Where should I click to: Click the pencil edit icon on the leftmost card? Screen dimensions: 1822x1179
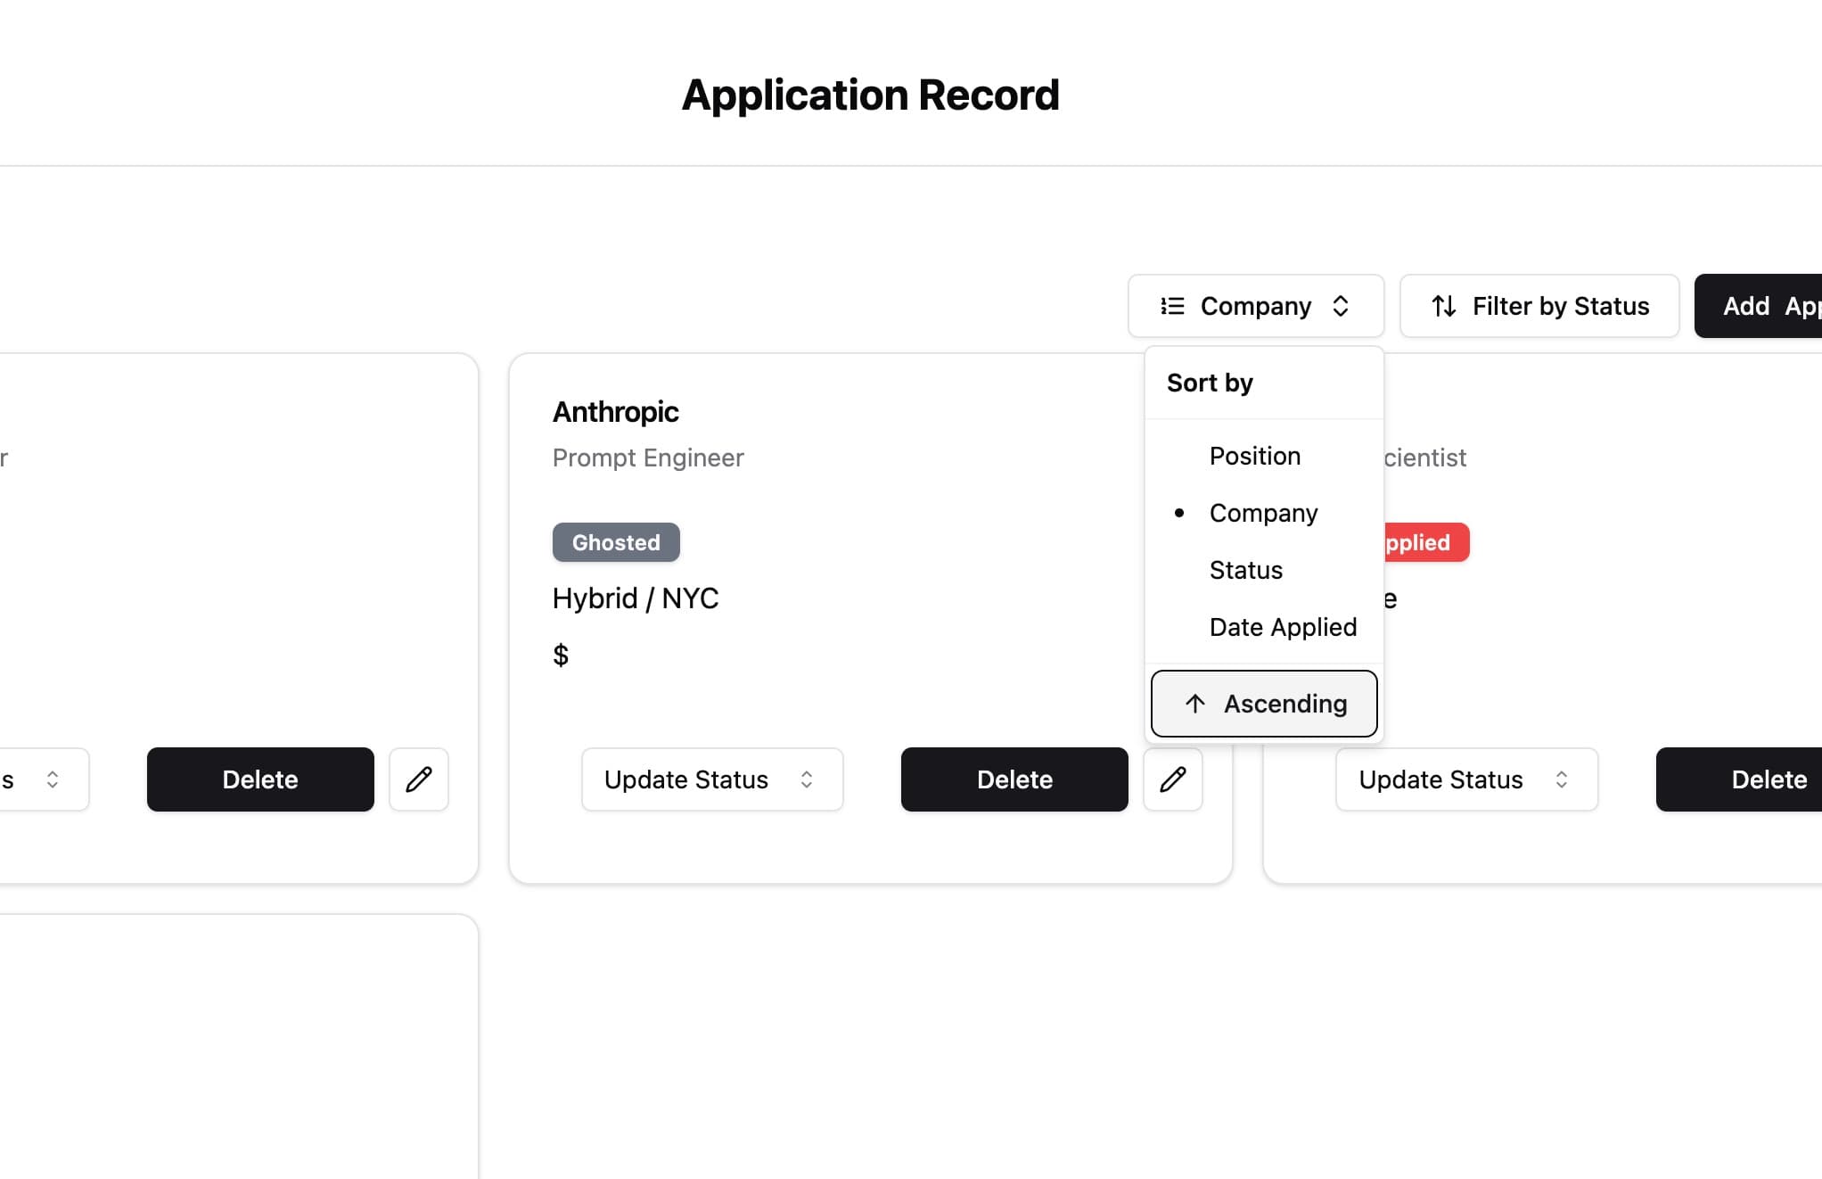pos(418,779)
